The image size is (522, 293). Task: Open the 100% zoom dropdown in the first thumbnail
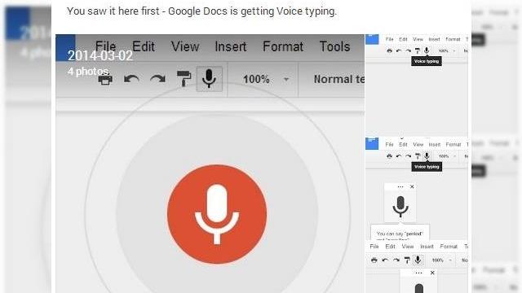(x=447, y=51)
